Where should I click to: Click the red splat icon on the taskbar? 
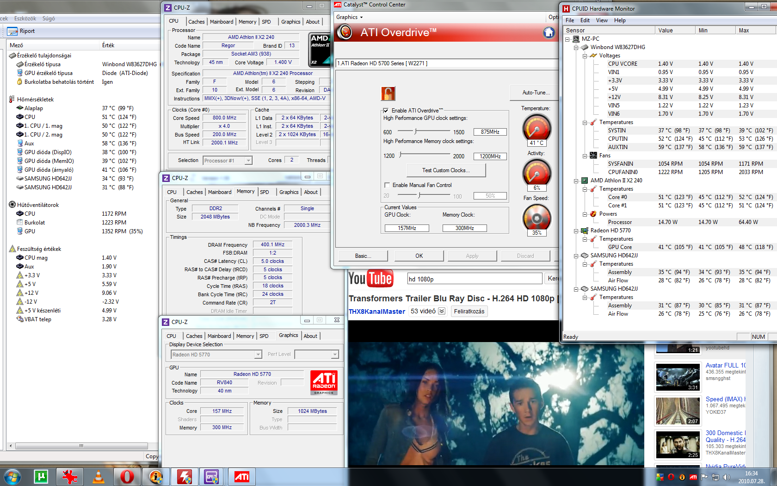coord(70,477)
